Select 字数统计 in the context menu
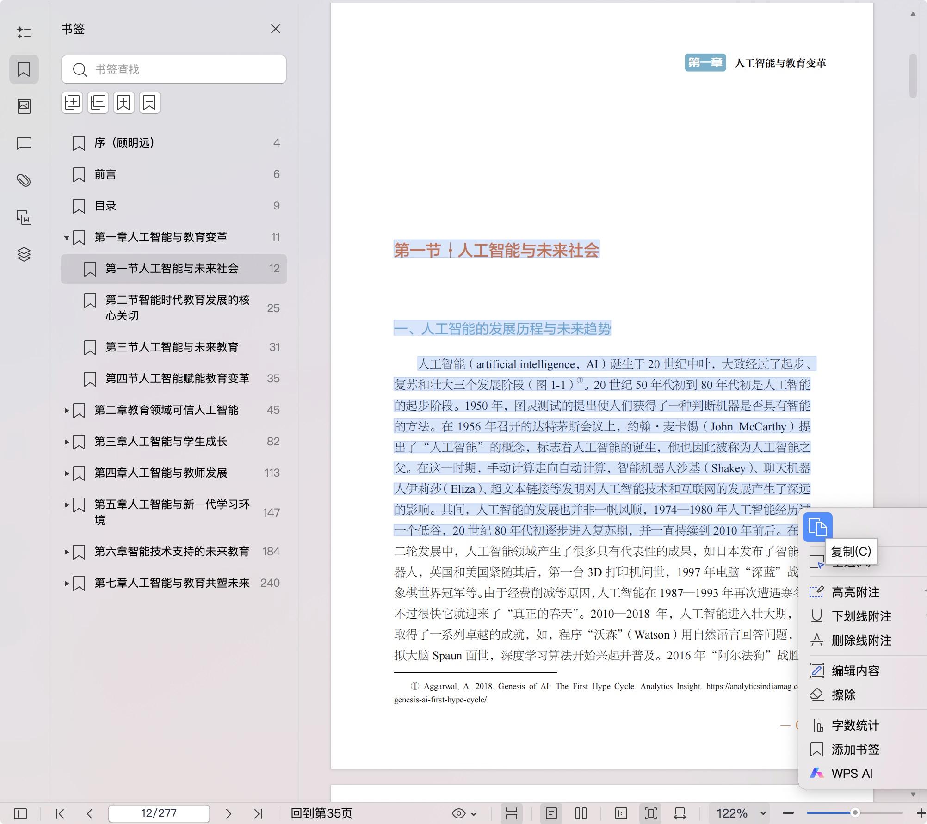Image resolution: width=927 pixels, height=824 pixels. click(855, 726)
